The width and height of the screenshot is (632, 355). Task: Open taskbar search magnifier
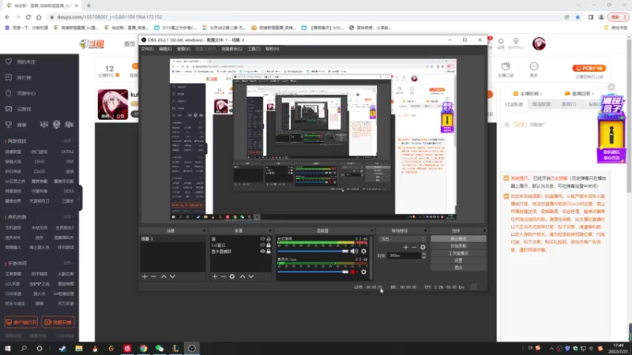coord(24,349)
